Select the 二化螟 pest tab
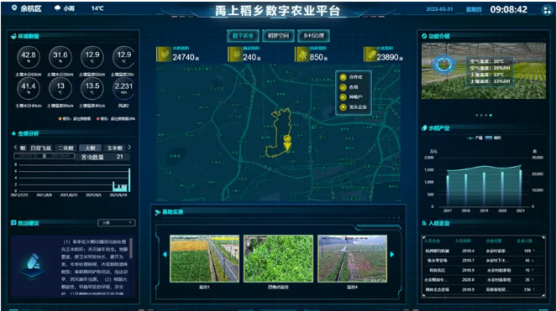 pyautogui.click(x=66, y=148)
